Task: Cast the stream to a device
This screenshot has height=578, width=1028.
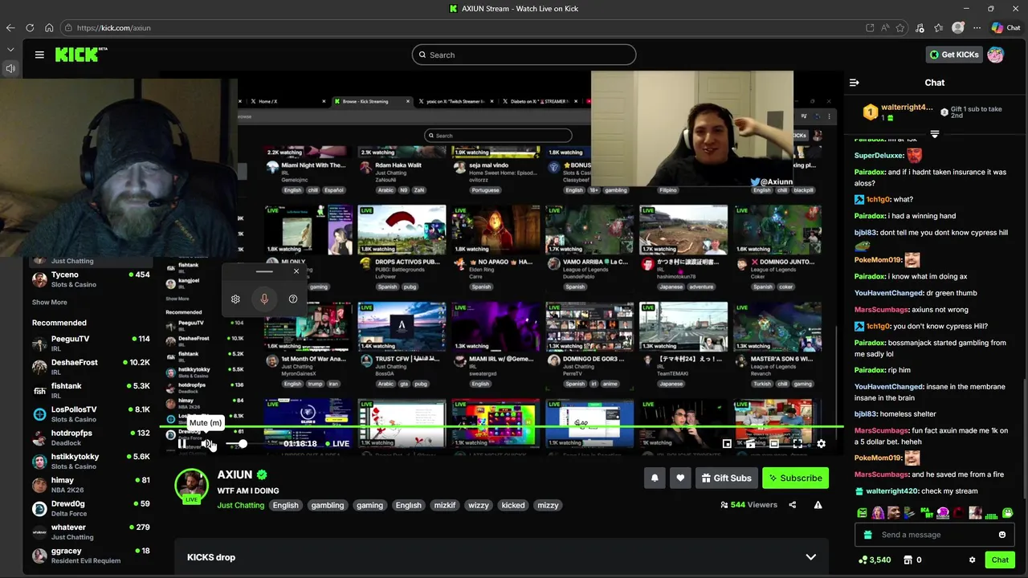Action: [x=750, y=443]
